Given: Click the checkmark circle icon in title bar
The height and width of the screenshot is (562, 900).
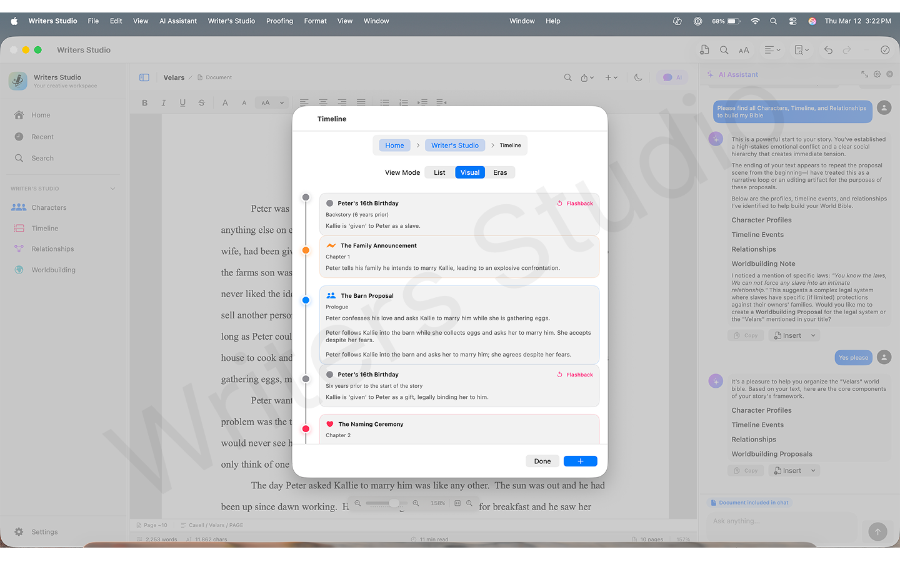Looking at the screenshot, I should pos(885,50).
